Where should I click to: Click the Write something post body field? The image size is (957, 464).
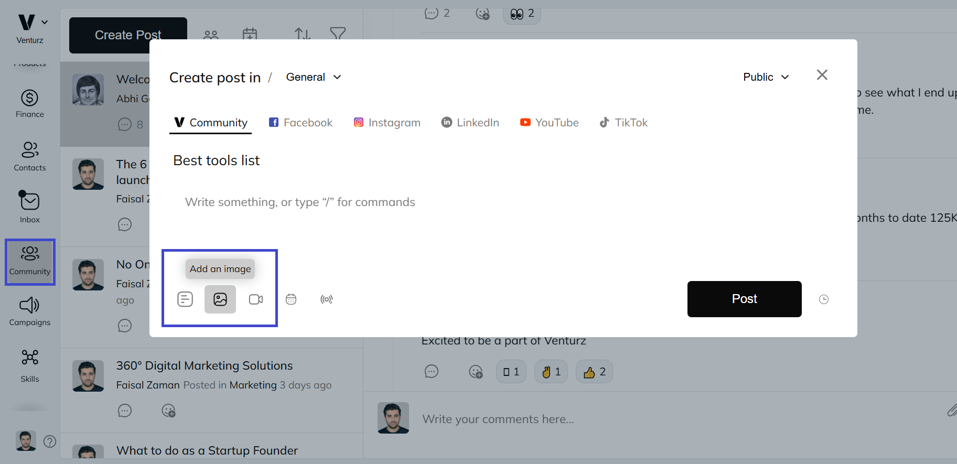click(300, 202)
